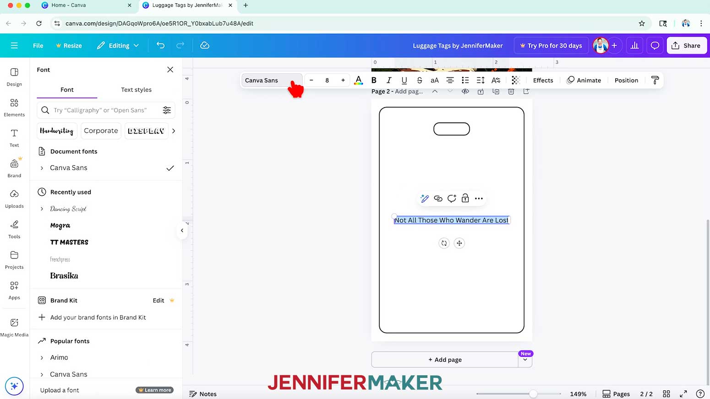This screenshot has width=710, height=399.
Task: Open the Brand panel
Action: click(14, 168)
